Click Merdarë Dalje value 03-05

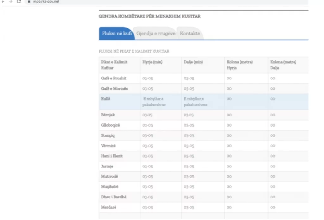click(189, 207)
